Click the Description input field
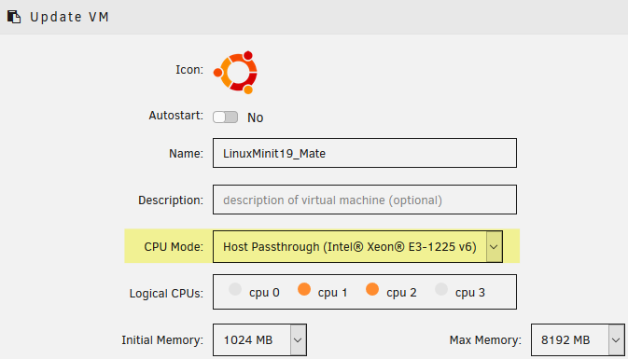 coord(365,200)
